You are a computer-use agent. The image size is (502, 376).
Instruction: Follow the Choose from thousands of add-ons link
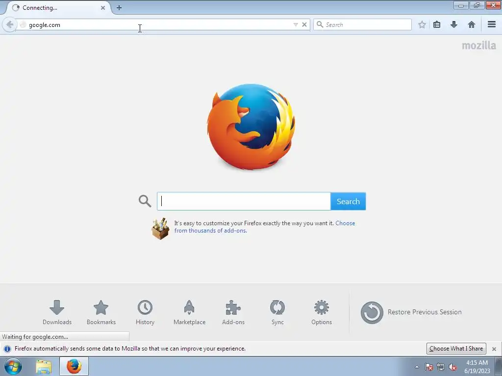pos(264,227)
